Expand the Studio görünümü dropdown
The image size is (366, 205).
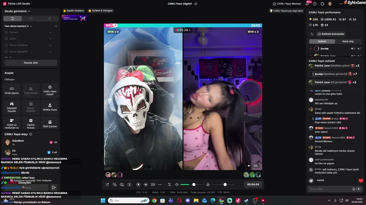[17, 11]
